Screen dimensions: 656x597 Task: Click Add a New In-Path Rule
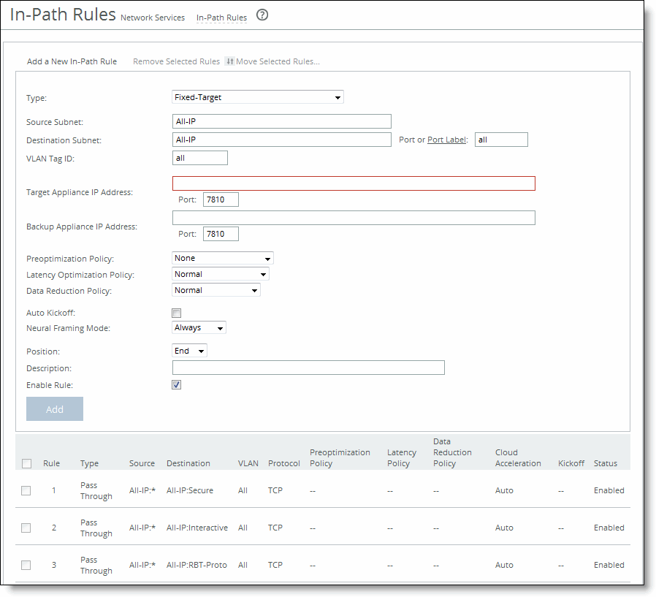(x=72, y=61)
